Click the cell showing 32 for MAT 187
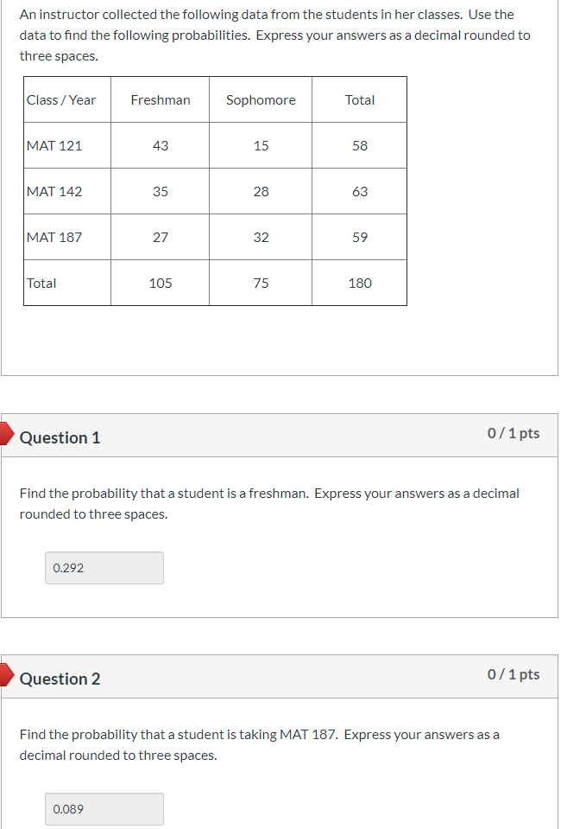561x829 pixels. pos(260,237)
